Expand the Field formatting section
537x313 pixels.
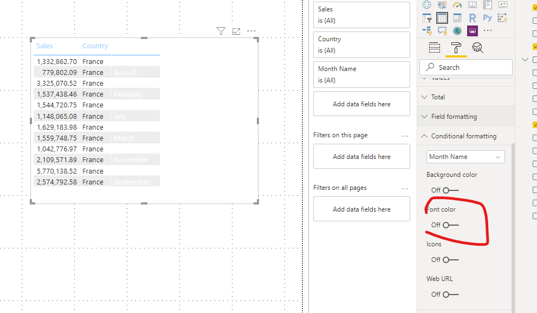(x=466, y=117)
